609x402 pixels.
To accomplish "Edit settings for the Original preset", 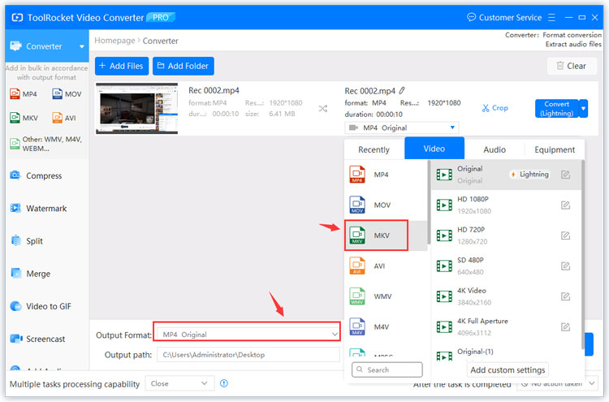I will tap(565, 175).
